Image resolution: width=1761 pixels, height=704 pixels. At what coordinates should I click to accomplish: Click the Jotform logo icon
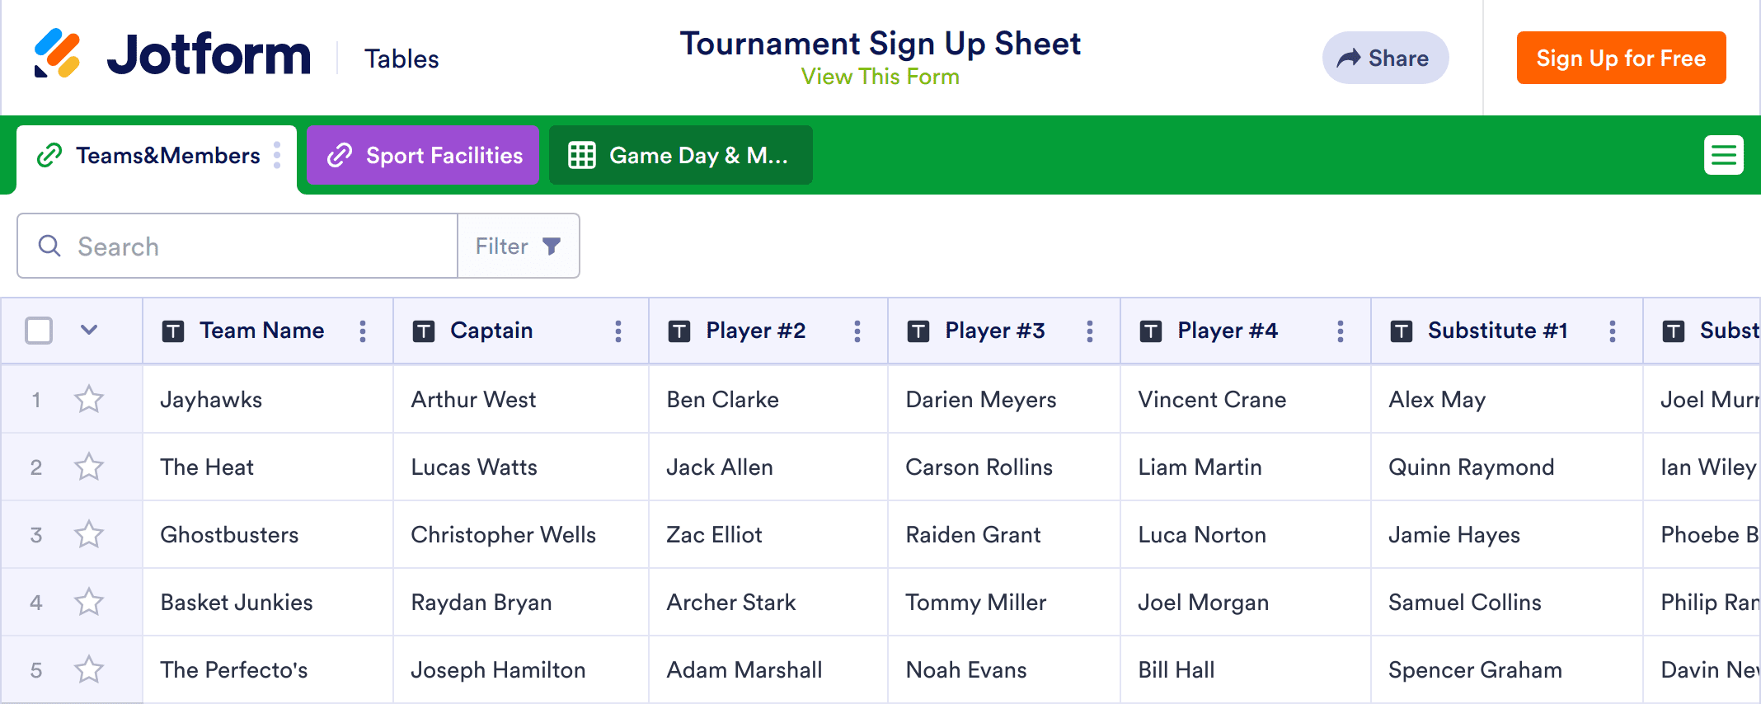pos(57,54)
